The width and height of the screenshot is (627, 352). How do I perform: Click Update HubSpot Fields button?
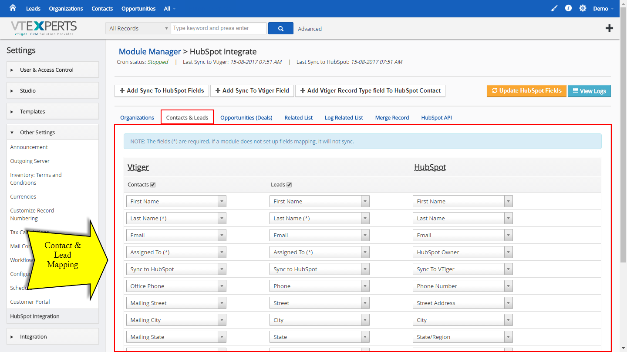(x=526, y=91)
